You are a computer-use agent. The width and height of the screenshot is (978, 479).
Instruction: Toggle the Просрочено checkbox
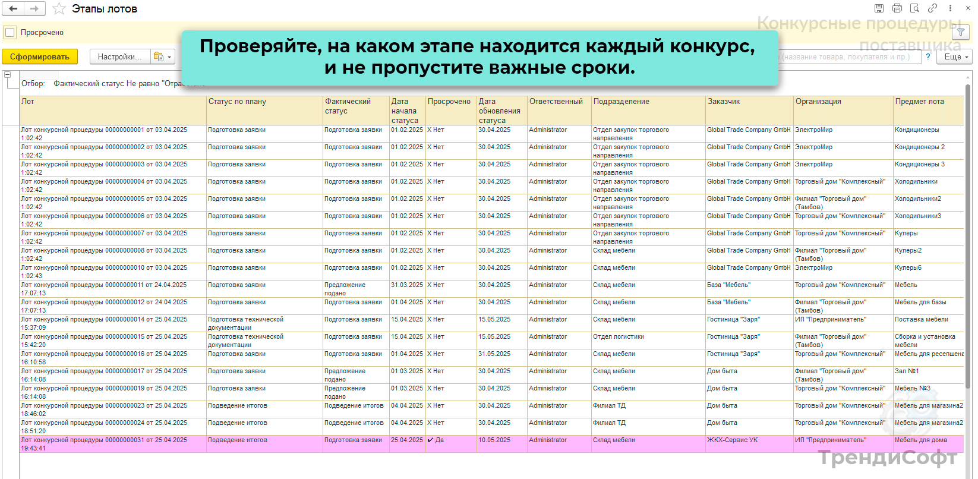(10, 33)
